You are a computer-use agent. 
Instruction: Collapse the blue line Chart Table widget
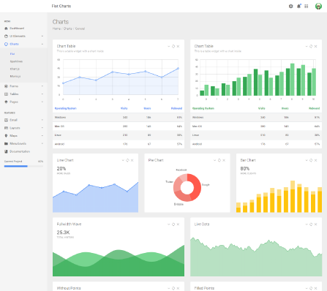pyautogui.click(x=169, y=46)
